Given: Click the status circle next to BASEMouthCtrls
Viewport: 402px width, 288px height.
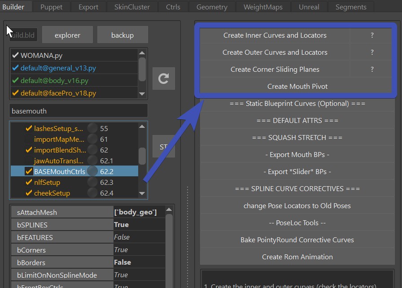Looking at the screenshot, I should tap(92, 171).
